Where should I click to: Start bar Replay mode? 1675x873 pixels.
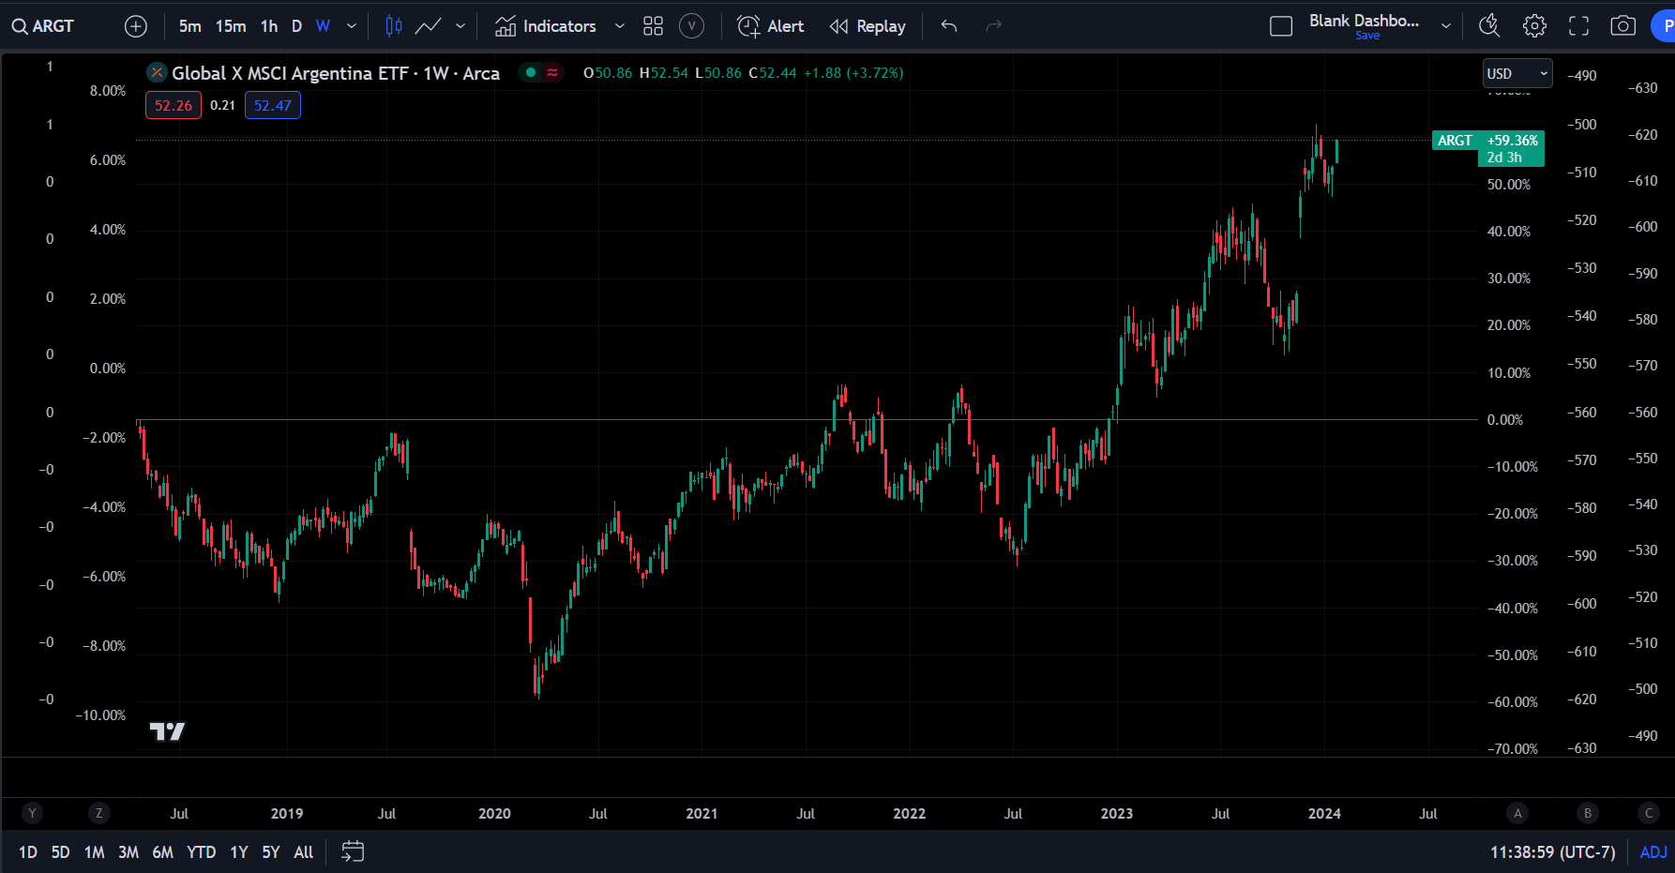pyautogui.click(x=868, y=26)
